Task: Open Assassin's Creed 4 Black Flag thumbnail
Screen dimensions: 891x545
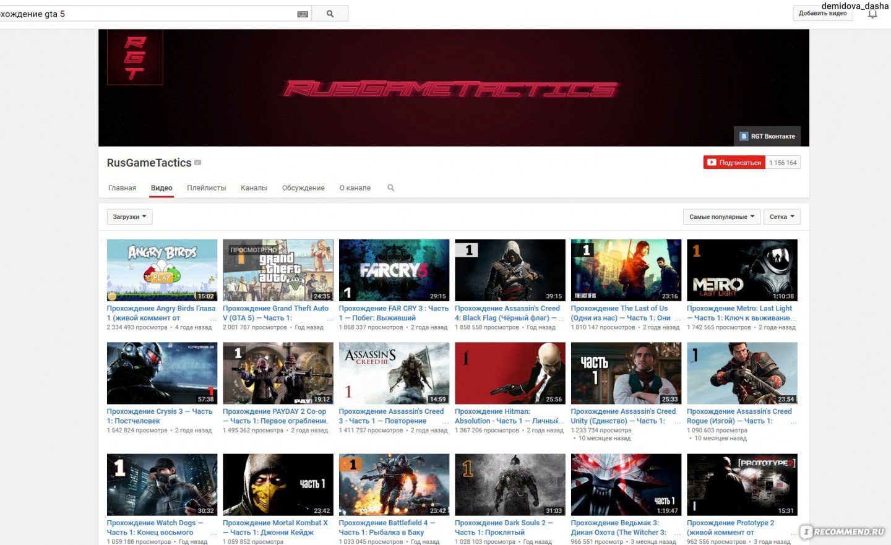Action: [510, 270]
